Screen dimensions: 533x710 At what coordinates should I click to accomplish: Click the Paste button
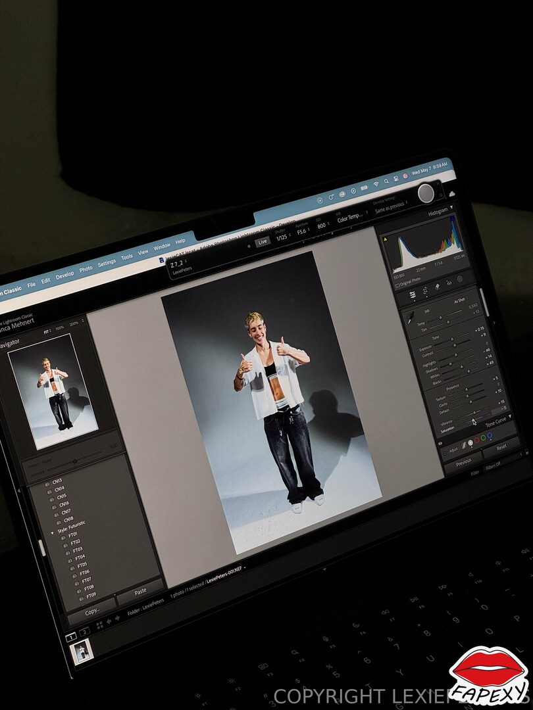pyautogui.click(x=141, y=592)
